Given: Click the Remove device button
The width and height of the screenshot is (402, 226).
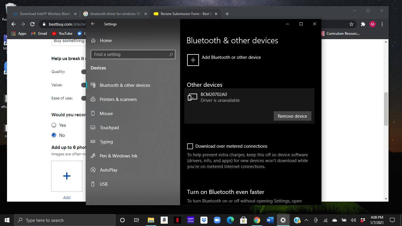Looking at the screenshot, I should point(292,116).
